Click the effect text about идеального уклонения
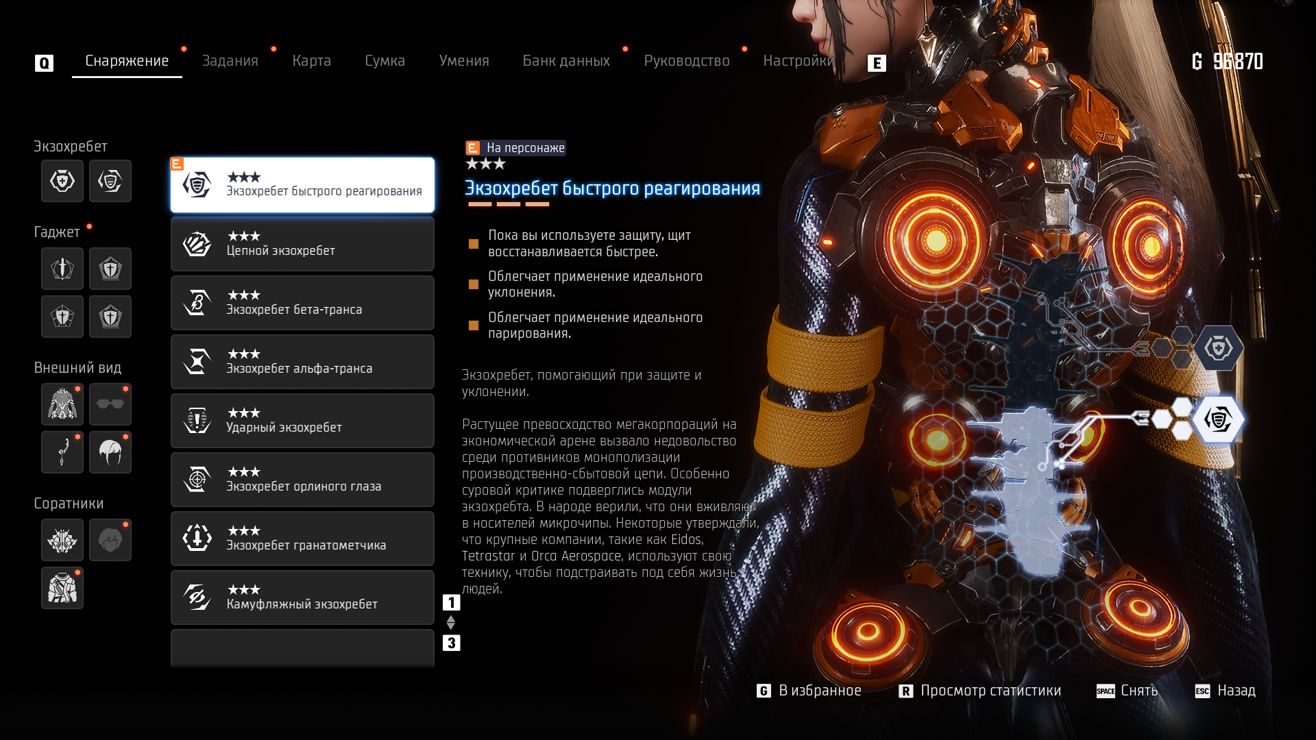 click(595, 284)
